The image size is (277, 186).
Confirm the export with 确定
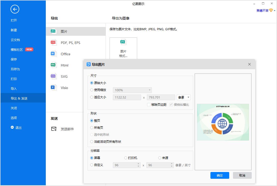click(220, 175)
